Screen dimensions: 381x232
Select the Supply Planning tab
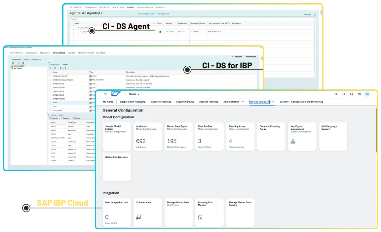click(185, 102)
